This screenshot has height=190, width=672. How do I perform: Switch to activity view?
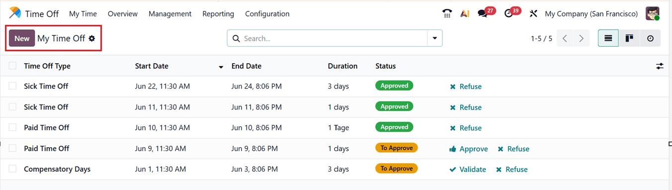coord(650,38)
